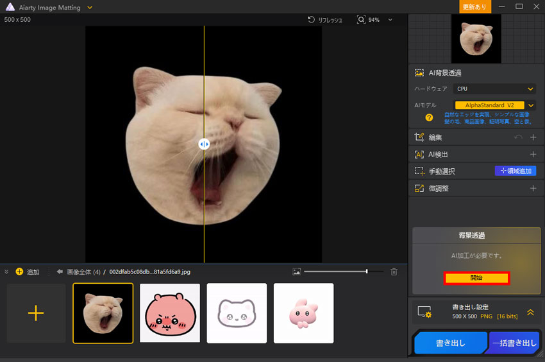Click the 手動選択 selection icon

pyautogui.click(x=419, y=171)
